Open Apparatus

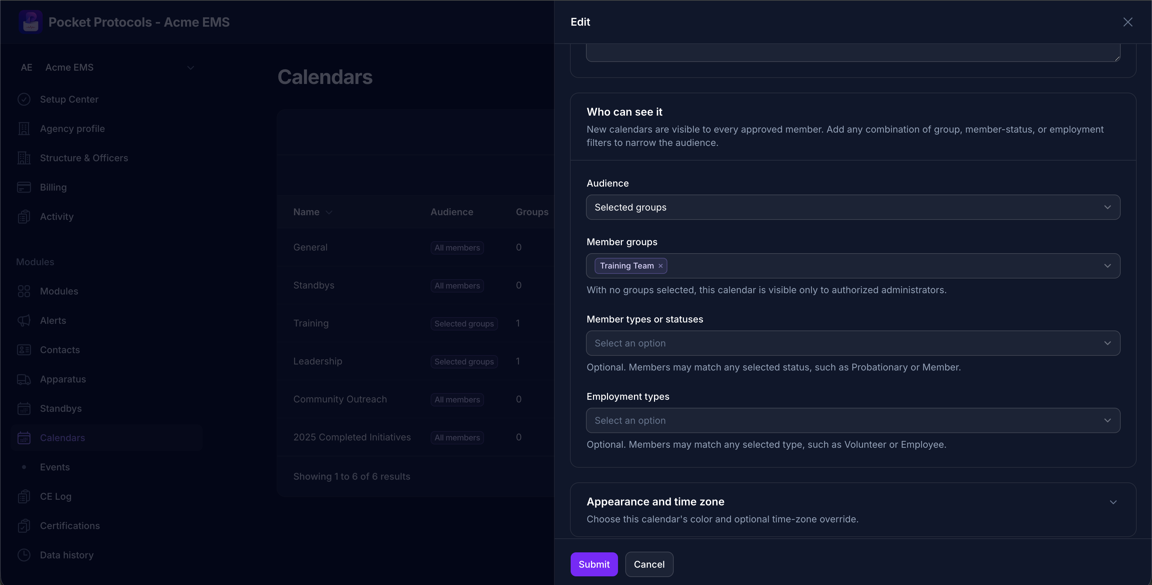coord(63,379)
